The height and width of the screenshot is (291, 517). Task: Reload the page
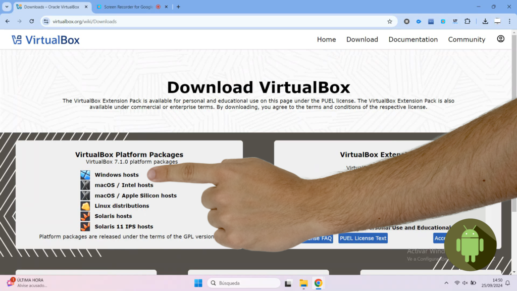(x=31, y=21)
